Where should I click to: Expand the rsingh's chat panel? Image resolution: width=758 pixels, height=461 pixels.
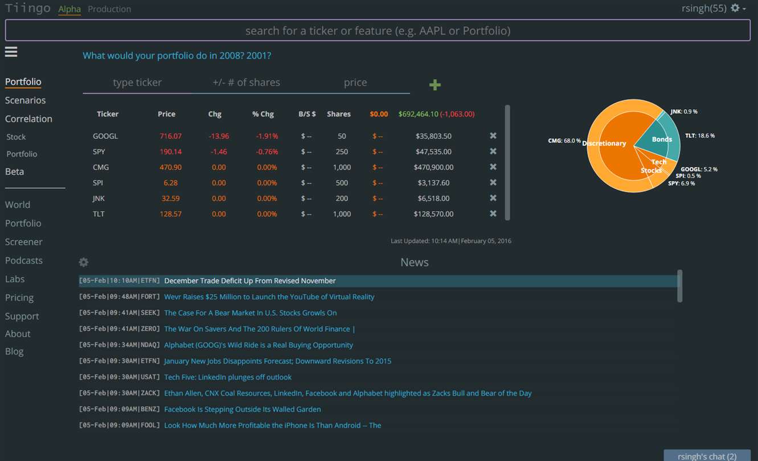point(707,456)
